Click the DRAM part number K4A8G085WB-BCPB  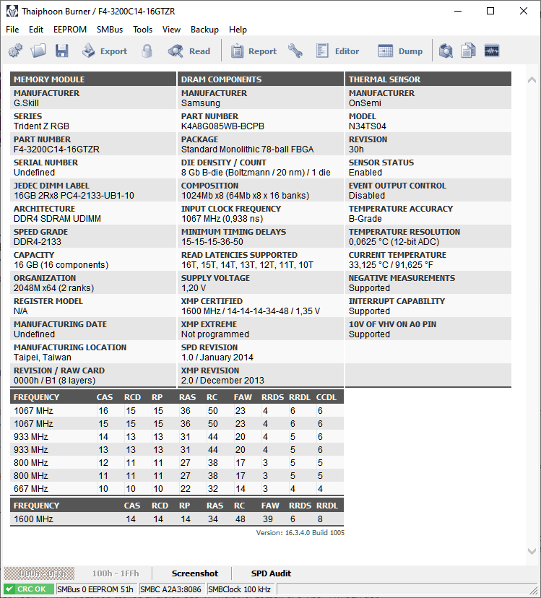222,126
